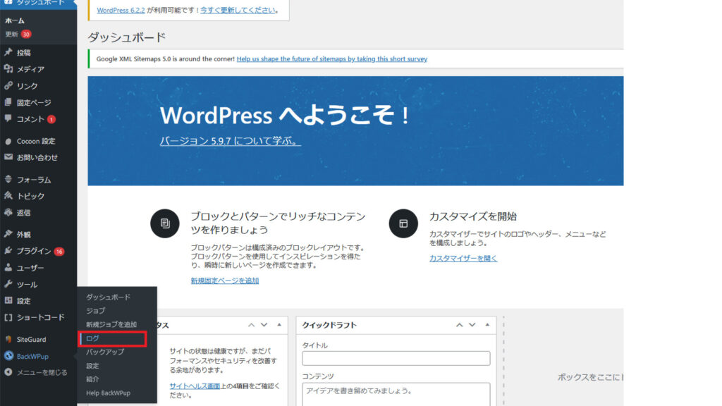Open 投稿 posts menu
Screen dimensions: 722x406
coord(24,52)
